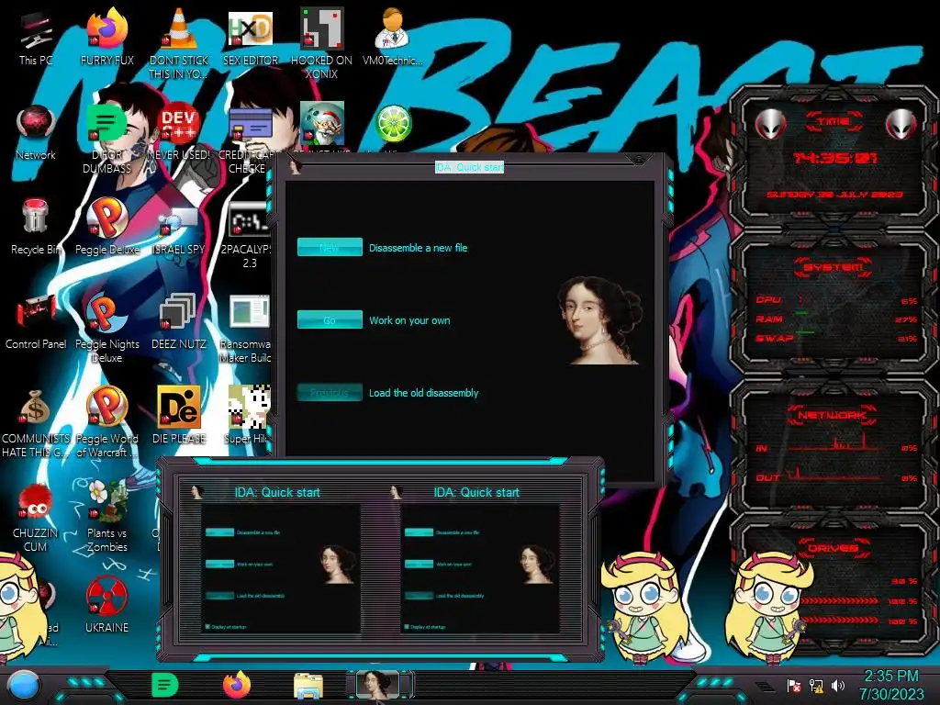Click the TIME widget header
The image size is (940, 705).
tap(834, 122)
